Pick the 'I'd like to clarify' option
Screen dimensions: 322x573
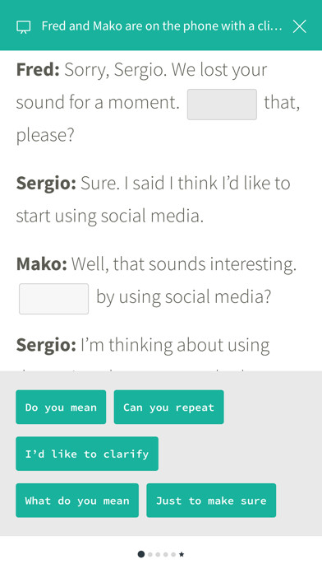pyautogui.click(x=87, y=454)
